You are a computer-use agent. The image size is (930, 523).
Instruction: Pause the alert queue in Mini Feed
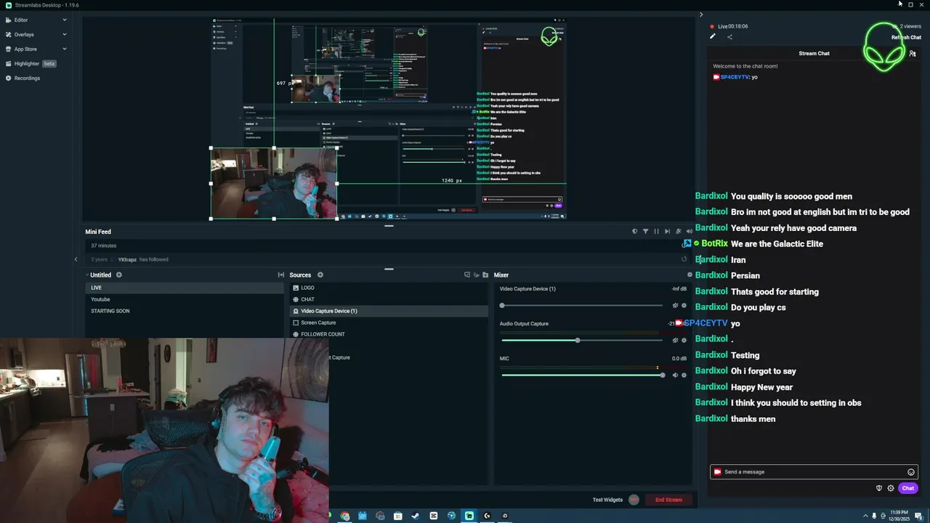(656, 232)
